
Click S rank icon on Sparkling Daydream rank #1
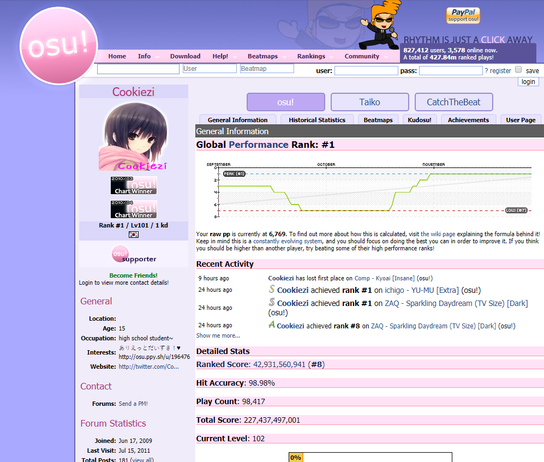272,302
